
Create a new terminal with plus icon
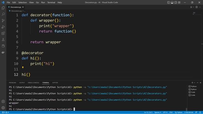[x=192, y=83]
